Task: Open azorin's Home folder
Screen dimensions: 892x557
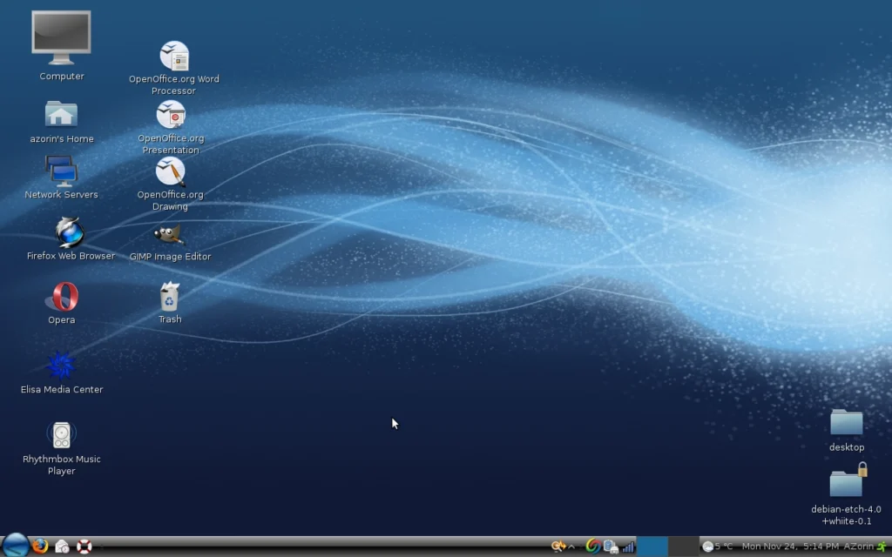Action: [61, 115]
